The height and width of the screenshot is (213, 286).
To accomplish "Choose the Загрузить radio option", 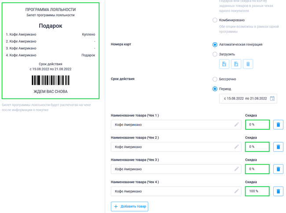I will (215, 54).
